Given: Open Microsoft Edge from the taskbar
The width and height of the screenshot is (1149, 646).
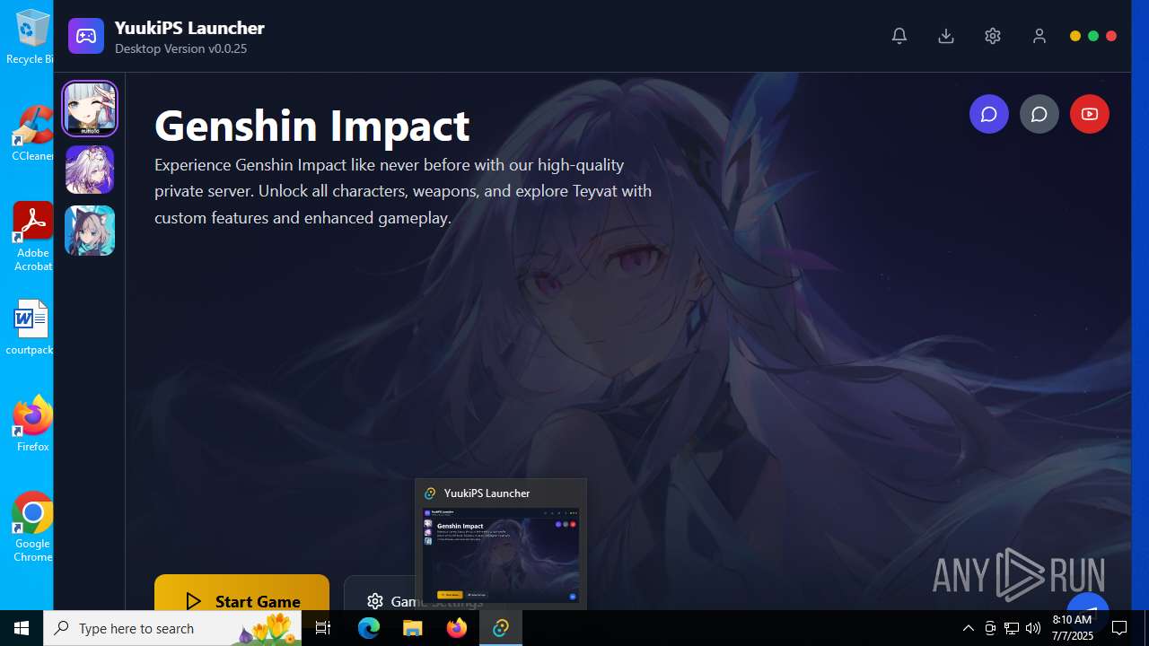Looking at the screenshot, I should click(x=369, y=628).
